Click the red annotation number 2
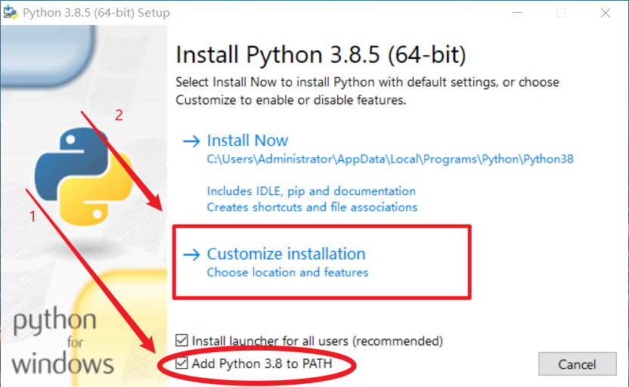Screen dimensions: 629x387 [119, 116]
